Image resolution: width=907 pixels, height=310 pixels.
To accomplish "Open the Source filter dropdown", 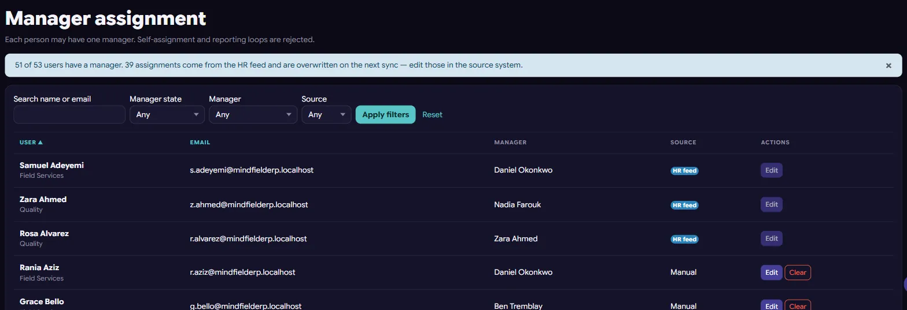I will [x=326, y=114].
